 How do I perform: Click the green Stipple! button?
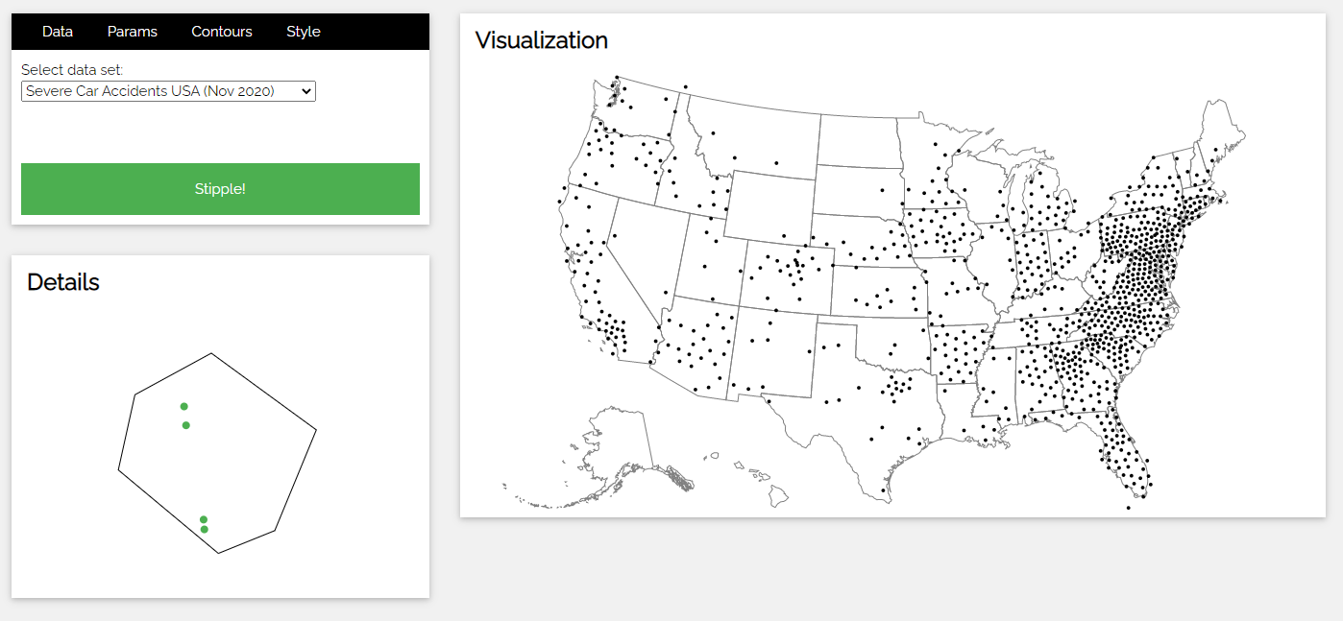click(220, 189)
